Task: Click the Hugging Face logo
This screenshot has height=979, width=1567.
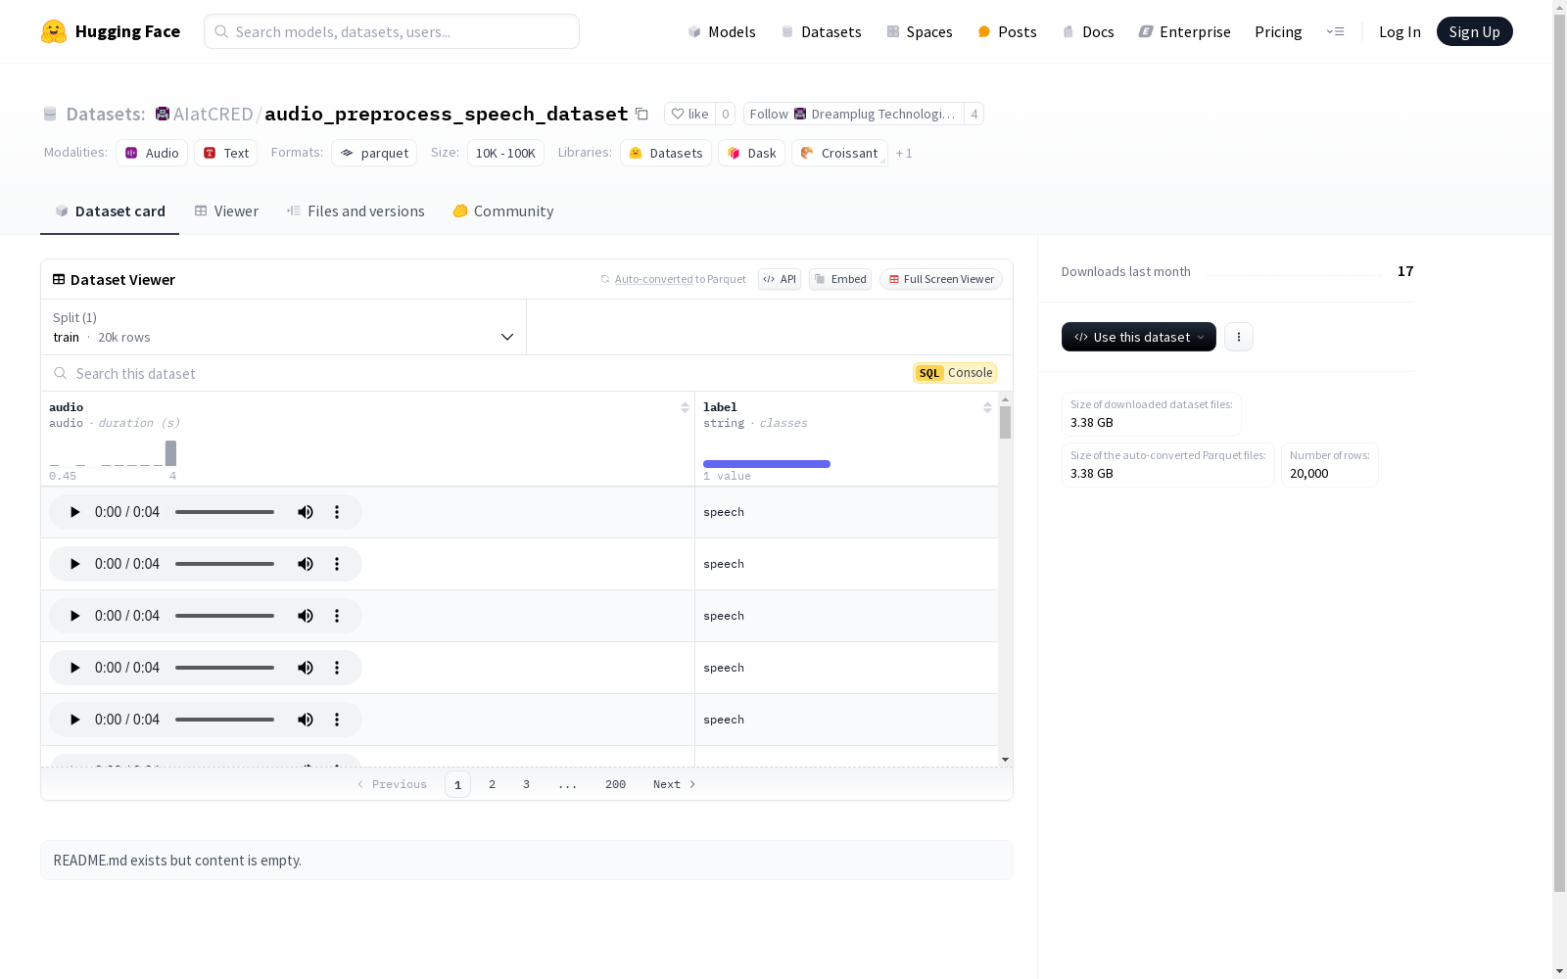Action: click(x=54, y=31)
